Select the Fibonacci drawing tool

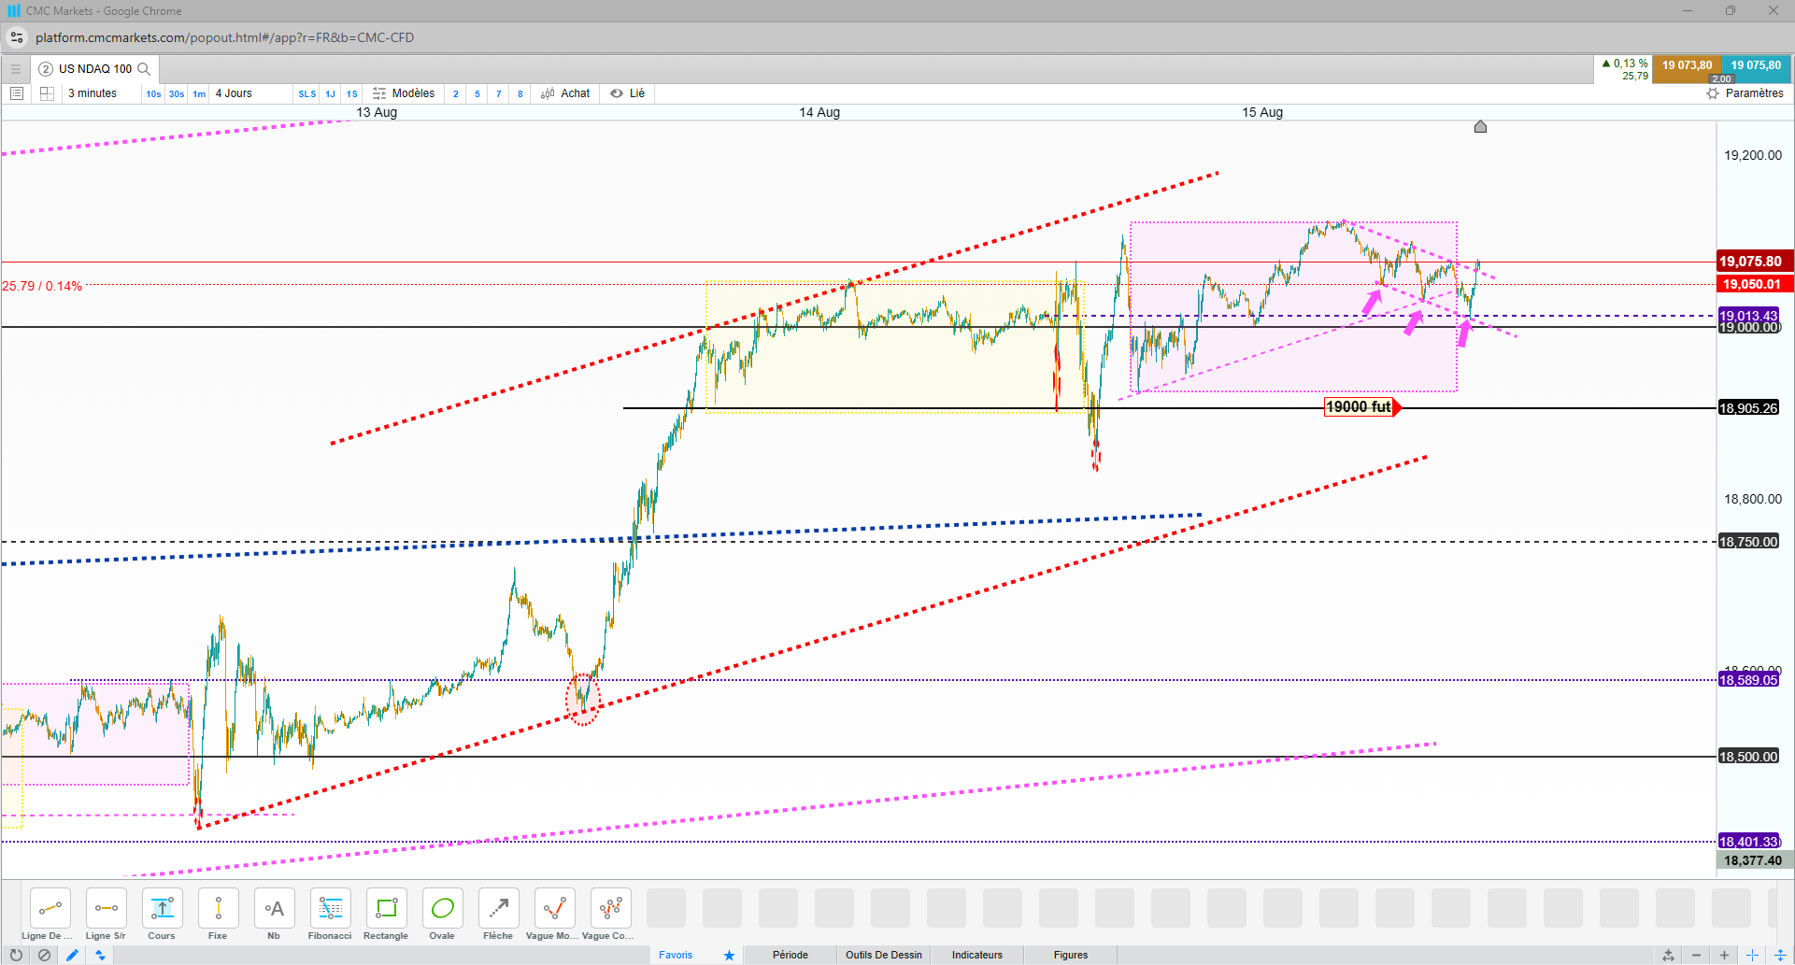click(330, 915)
